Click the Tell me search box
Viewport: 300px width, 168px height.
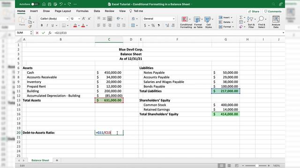tap(136, 11)
